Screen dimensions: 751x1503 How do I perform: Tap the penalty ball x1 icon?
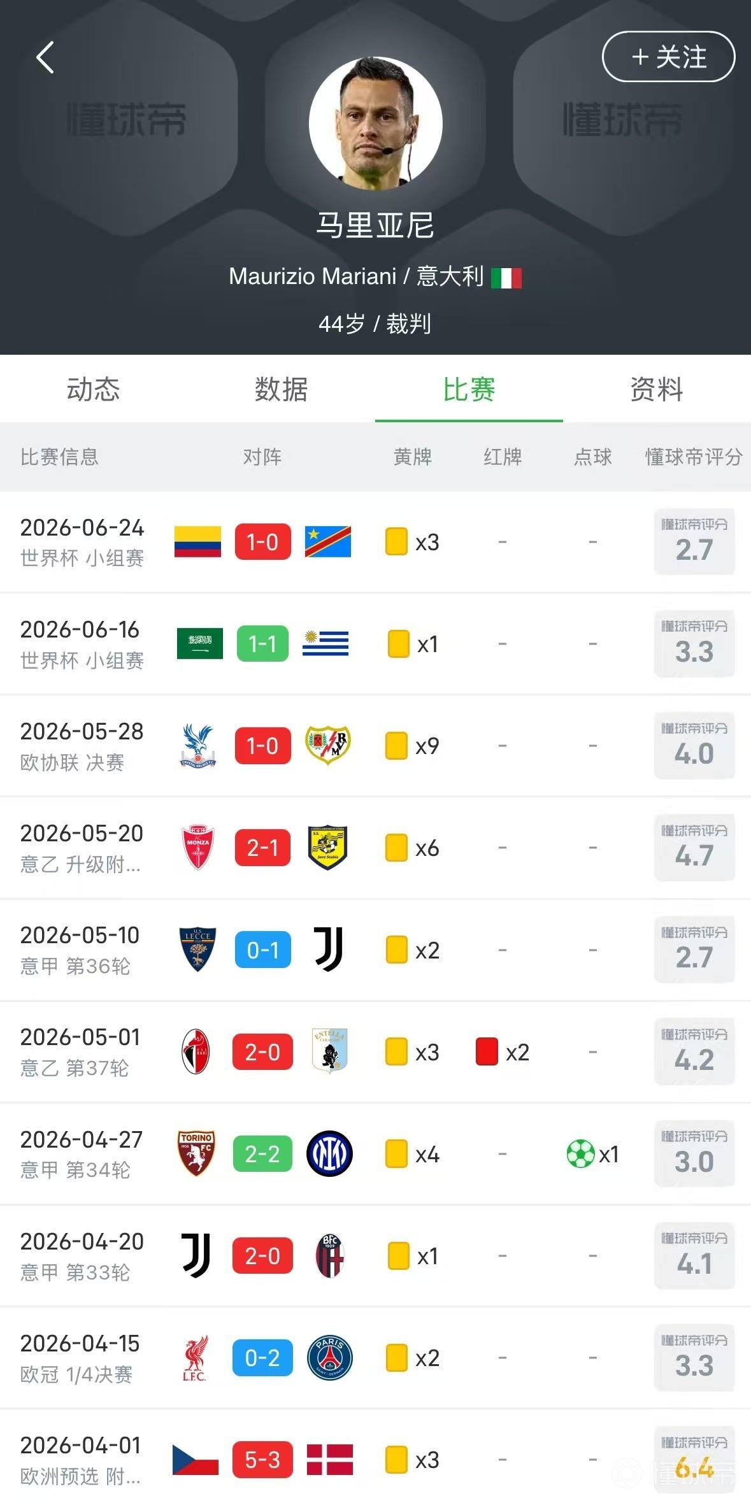click(x=593, y=1153)
